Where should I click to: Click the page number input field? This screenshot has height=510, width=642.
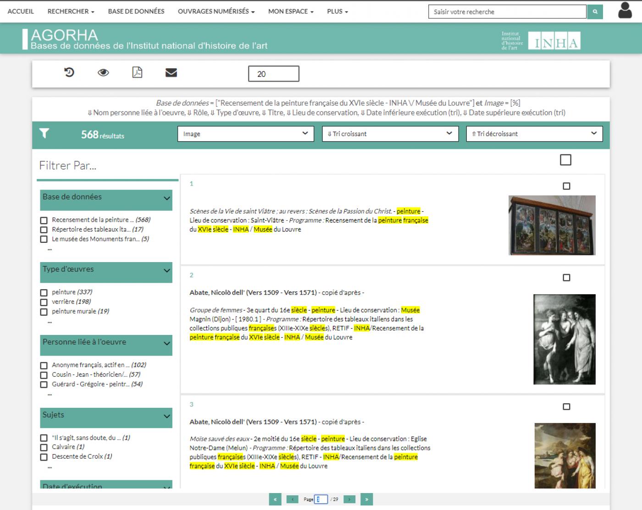321,499
